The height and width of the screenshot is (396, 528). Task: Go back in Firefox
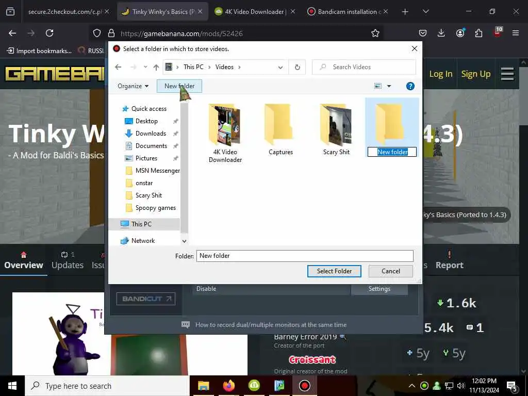12,33
